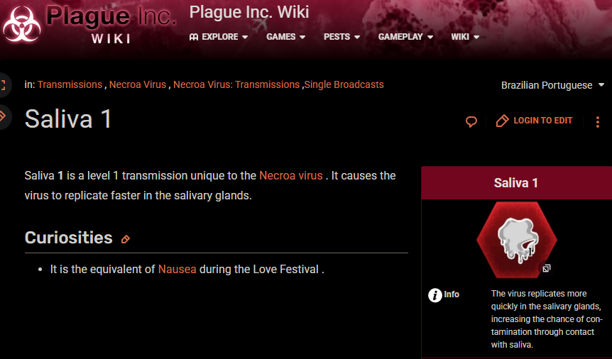Open the Gameplay navigation menu
Viewport: 612px width, 359px height.
pyautogui.click(x=405, y=37)
